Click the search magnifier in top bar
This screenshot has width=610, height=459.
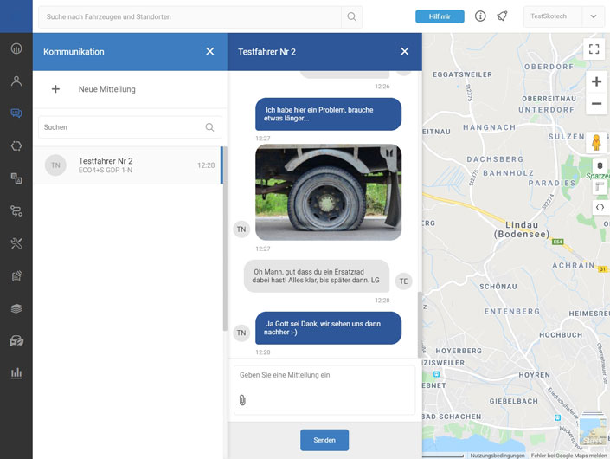[x=351, y=16]
